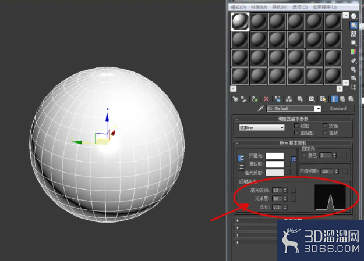
Task: Enable the 线框 (Wire) checkbox
Action: 296,126
